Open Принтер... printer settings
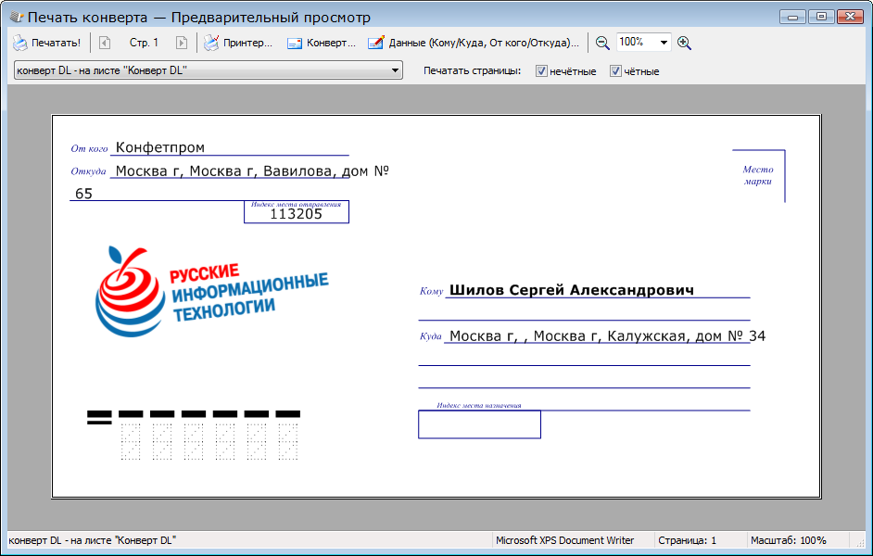This screenshot has width=873, height=556. [x=238, y=43]
